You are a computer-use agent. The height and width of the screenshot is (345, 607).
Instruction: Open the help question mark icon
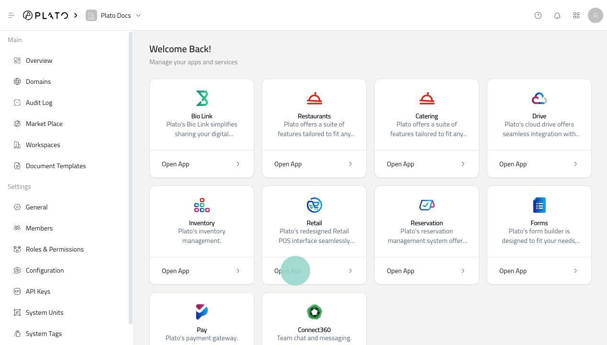tap(538, 15)
